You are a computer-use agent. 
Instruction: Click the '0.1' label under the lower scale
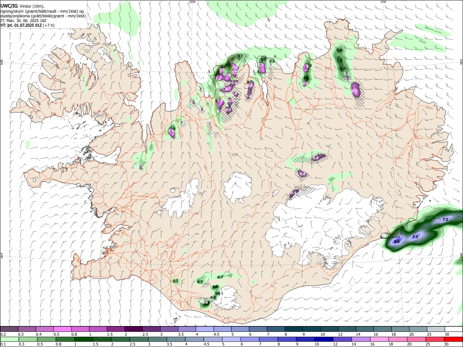[x=3, y=344]
